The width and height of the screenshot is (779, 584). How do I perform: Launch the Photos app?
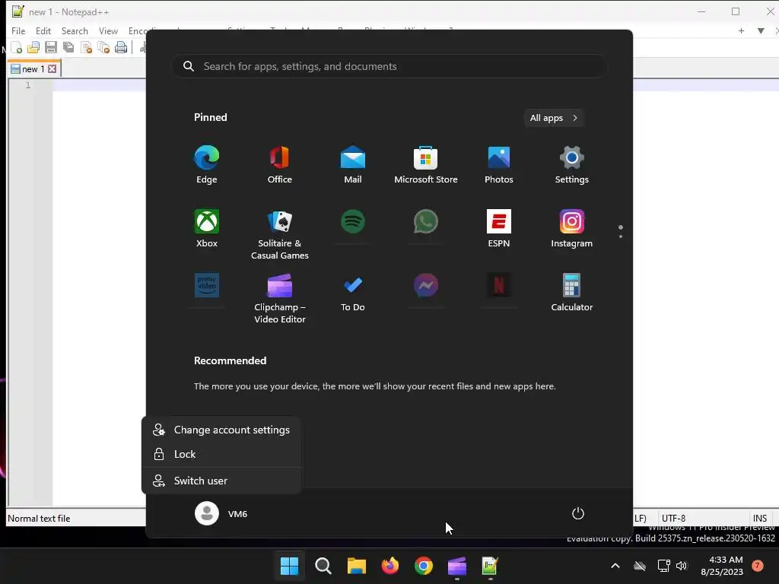point(499,165)
